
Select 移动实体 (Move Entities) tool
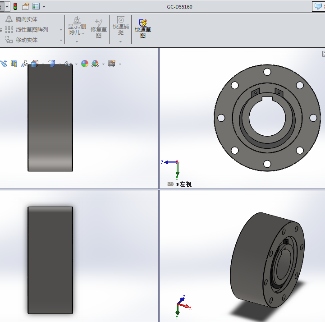tap(22, 40)
